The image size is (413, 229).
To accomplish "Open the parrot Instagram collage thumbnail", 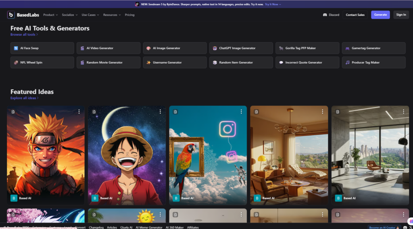I will [208, 155].
